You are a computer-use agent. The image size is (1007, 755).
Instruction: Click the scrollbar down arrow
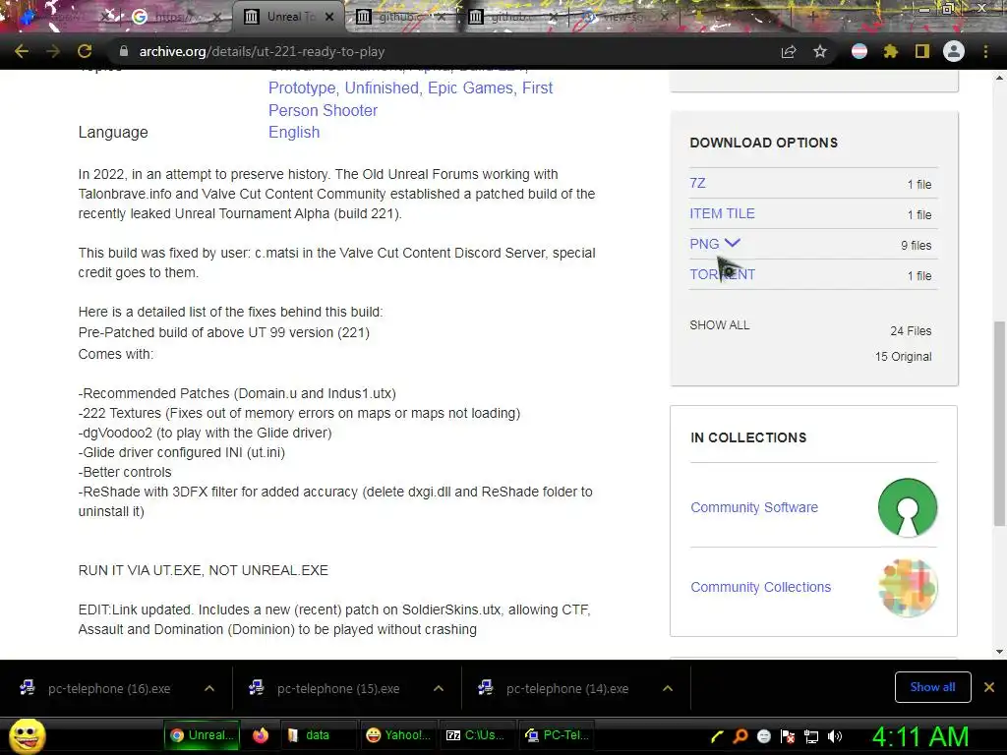click(x=999, y=652)
